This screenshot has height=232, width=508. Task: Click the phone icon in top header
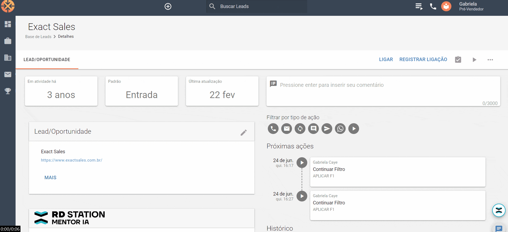pos(433,6)
